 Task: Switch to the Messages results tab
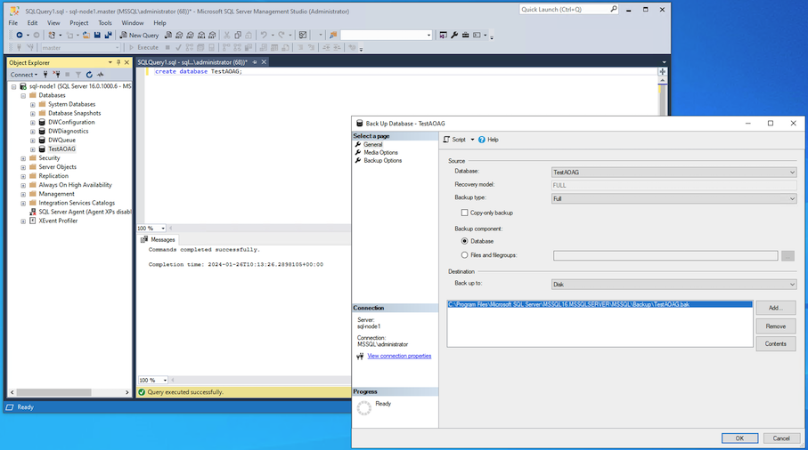[x=158, y=239]
